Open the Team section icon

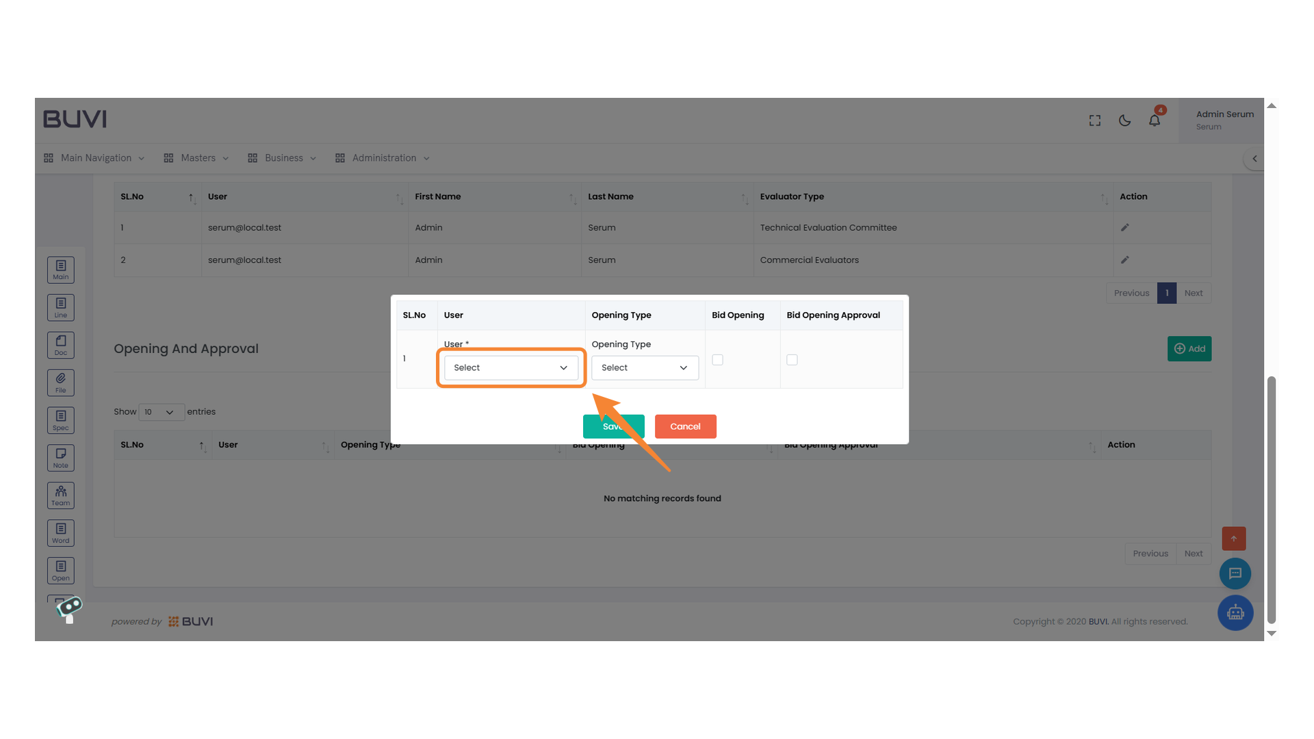pos(60,495)
